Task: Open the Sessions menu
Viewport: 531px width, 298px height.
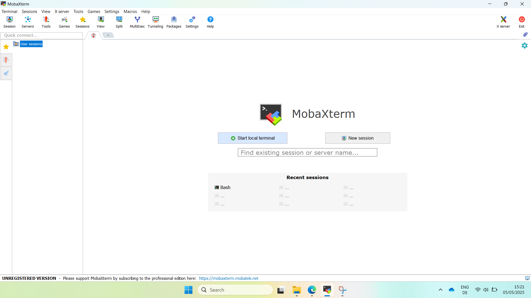Action: coord(29,12)
